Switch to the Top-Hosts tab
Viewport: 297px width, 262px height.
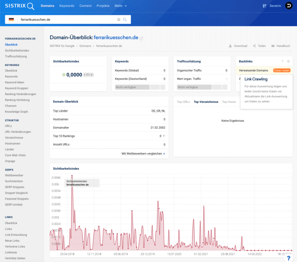tap(229, 101)
